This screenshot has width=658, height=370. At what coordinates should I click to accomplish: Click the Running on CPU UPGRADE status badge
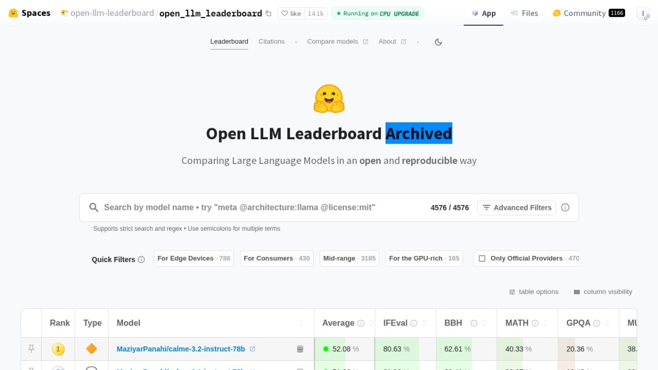(x=378, y=14)
